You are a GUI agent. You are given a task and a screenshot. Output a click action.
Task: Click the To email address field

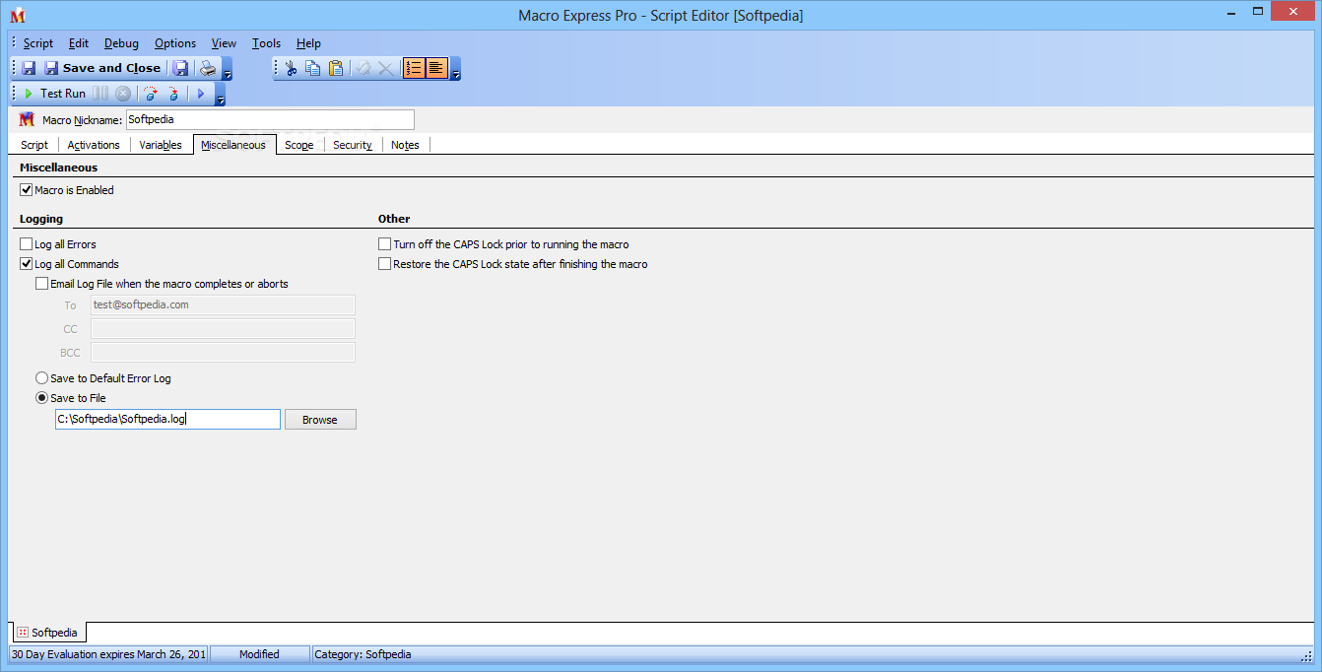point(223,305)
